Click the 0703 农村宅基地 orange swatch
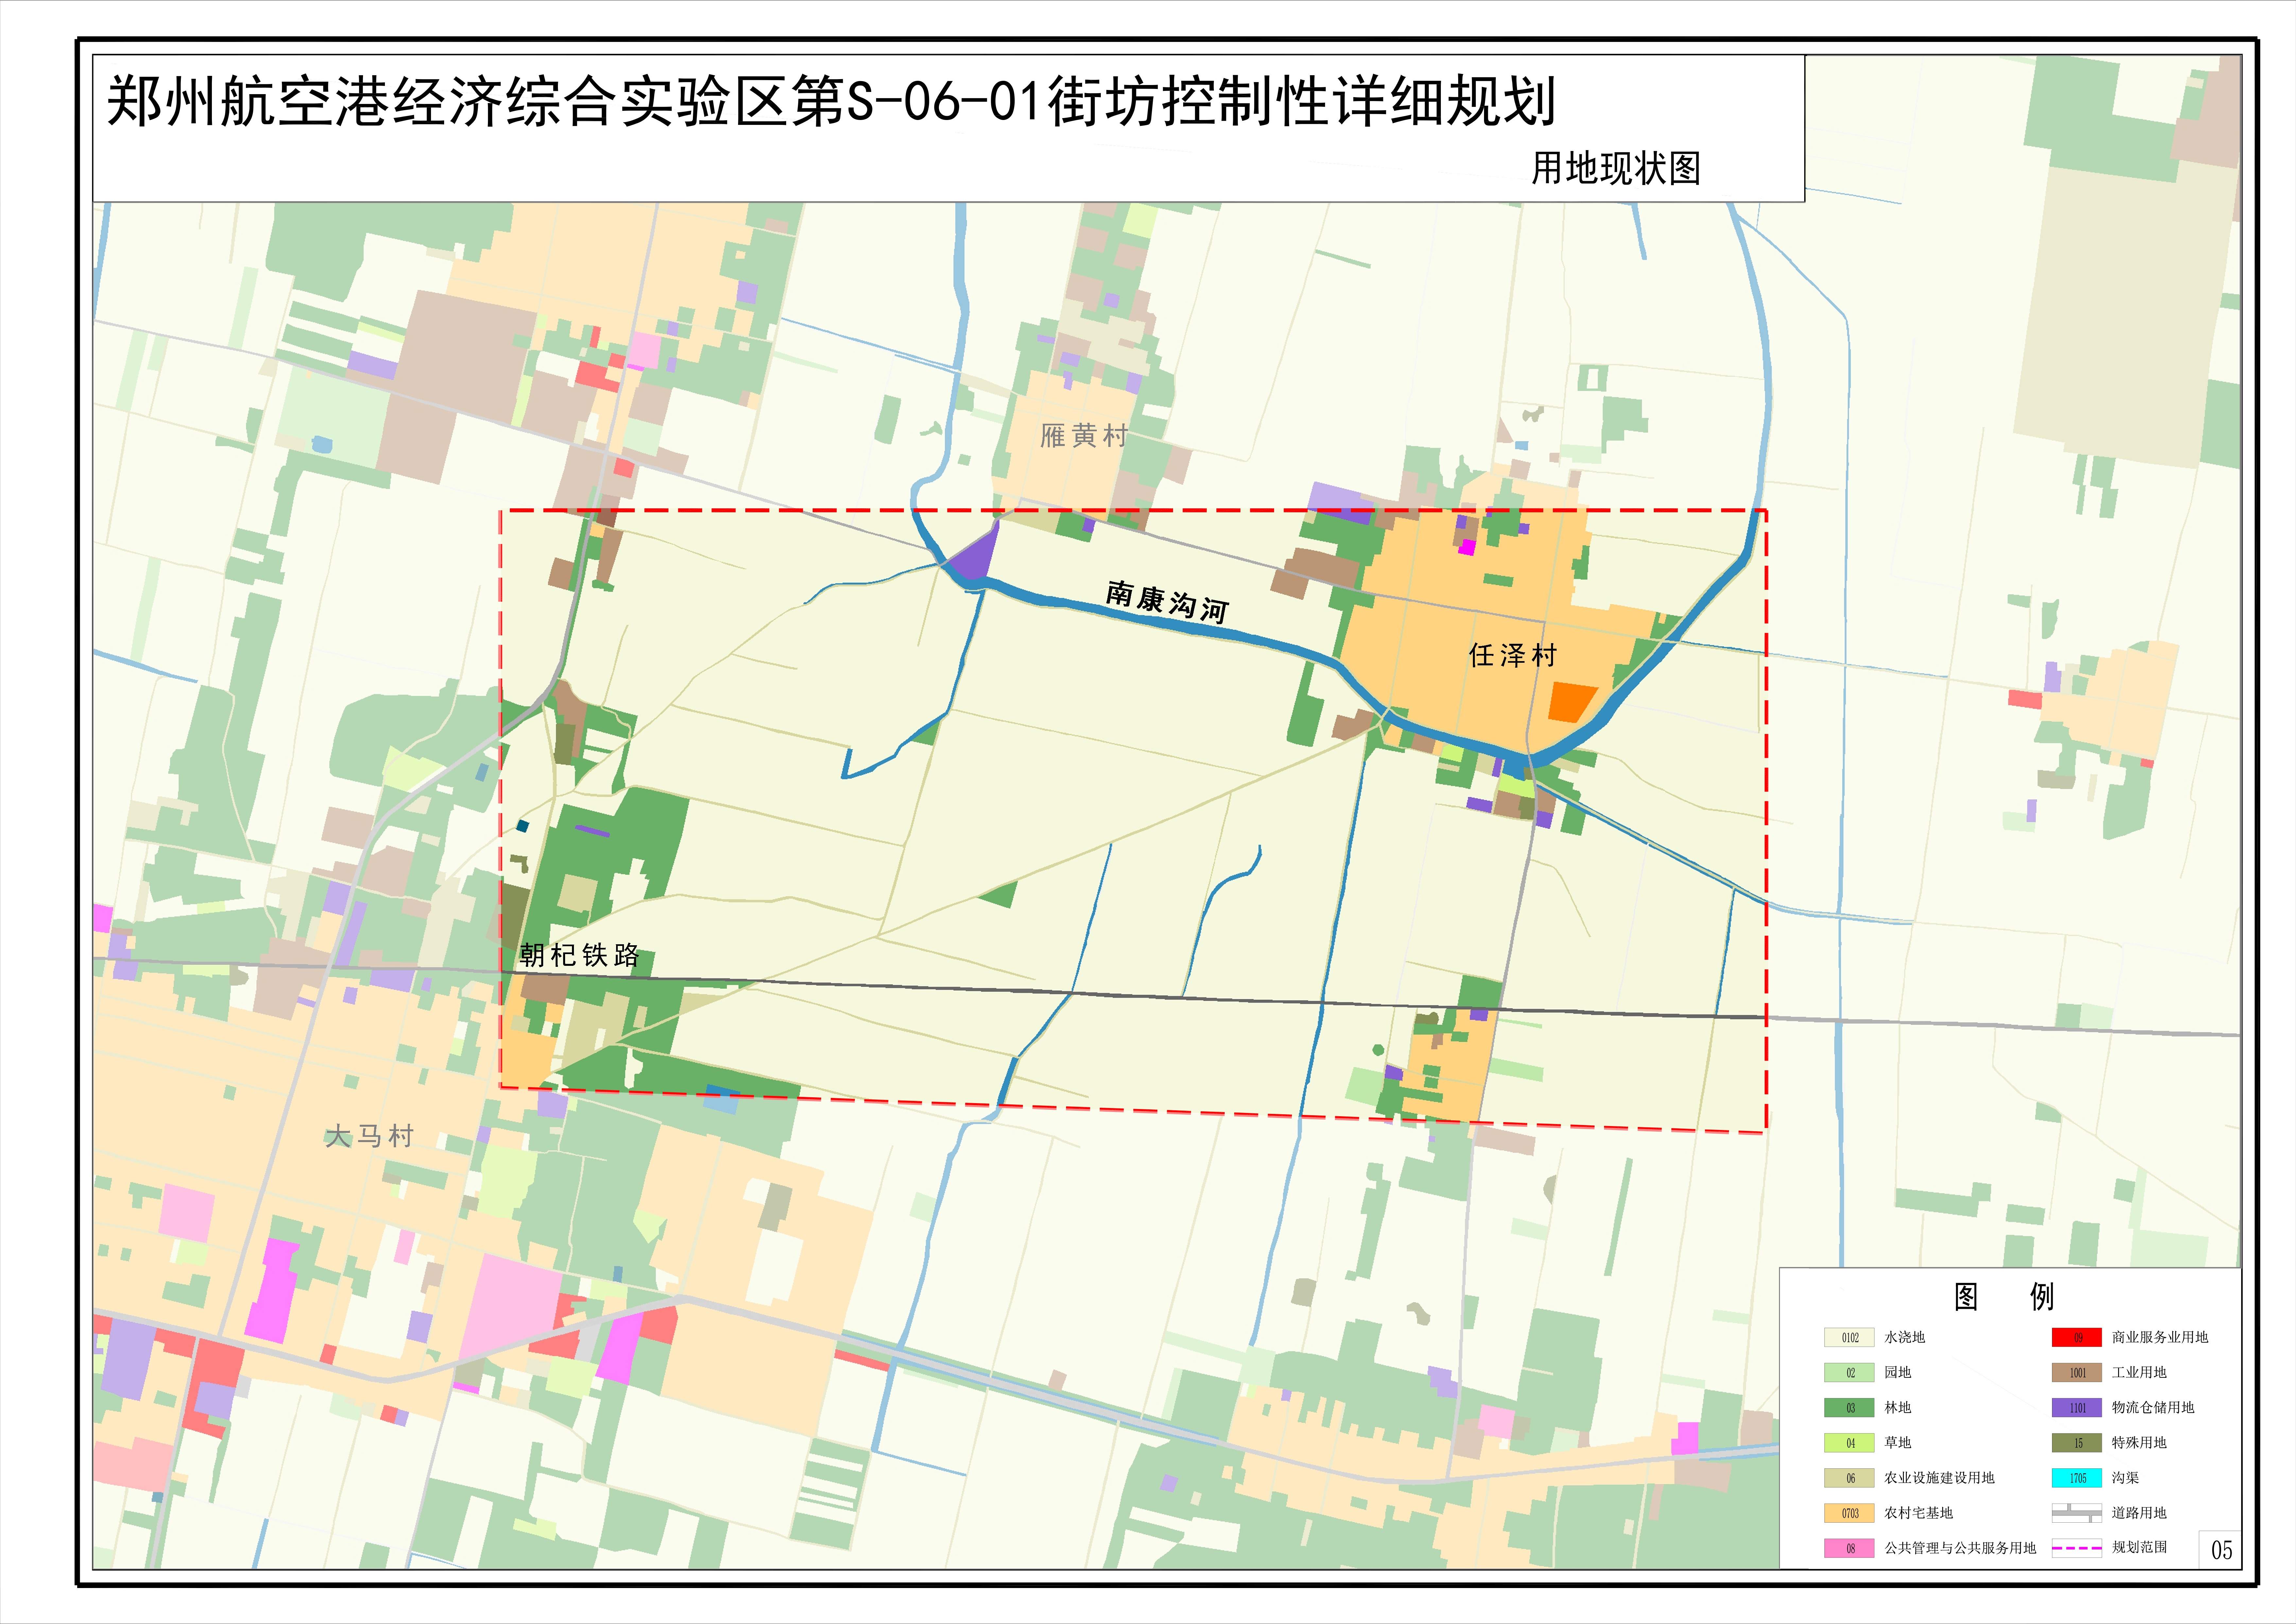 coord(1849,1513)
